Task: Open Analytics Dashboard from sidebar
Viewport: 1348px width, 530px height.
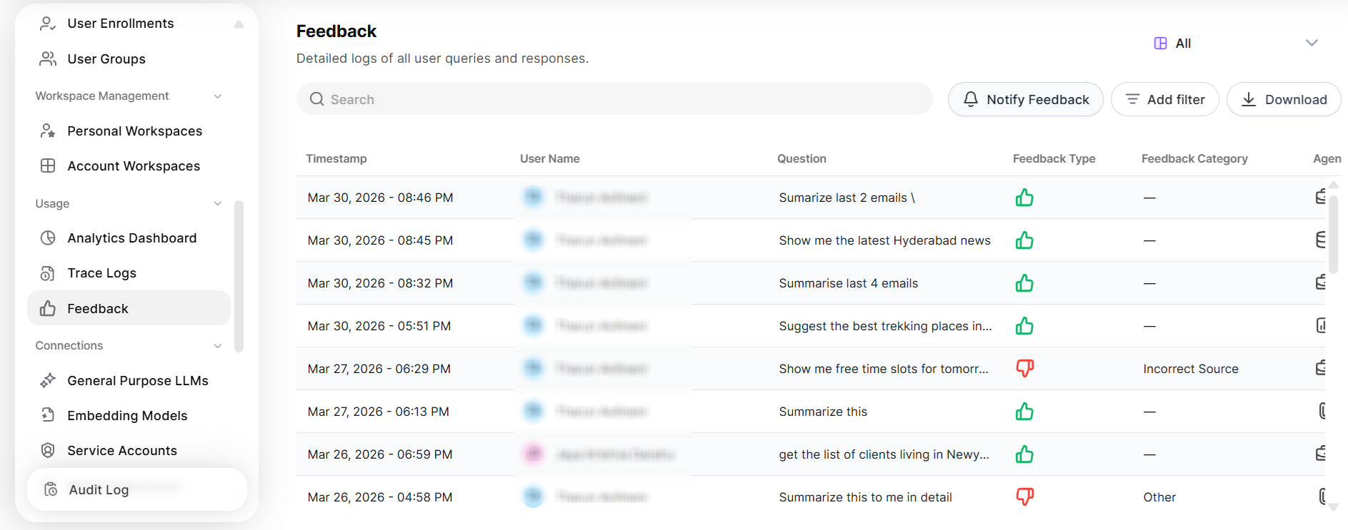Action: click(x=131, y=238)
